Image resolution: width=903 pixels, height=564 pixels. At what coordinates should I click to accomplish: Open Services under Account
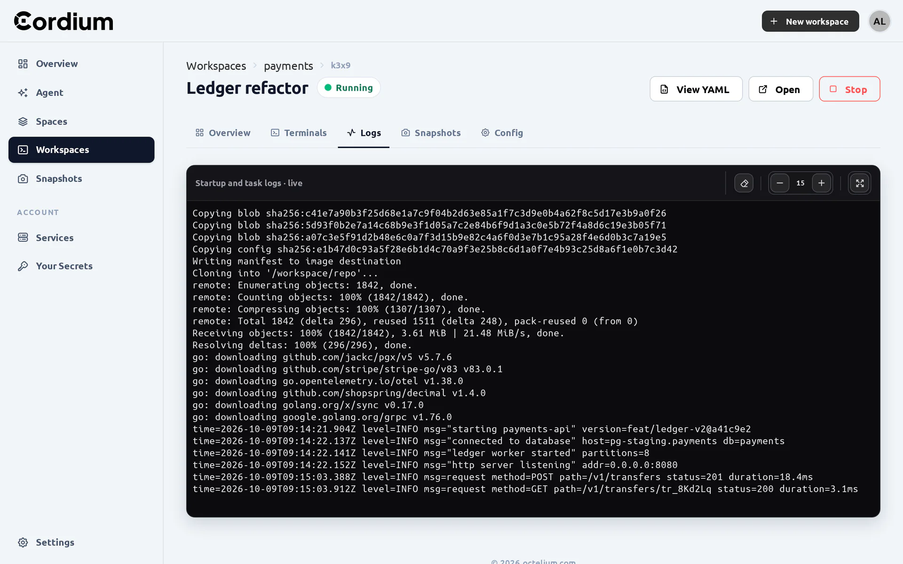tap(81, 237)
